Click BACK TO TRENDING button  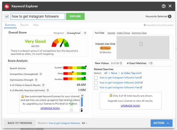click(20, 123)
